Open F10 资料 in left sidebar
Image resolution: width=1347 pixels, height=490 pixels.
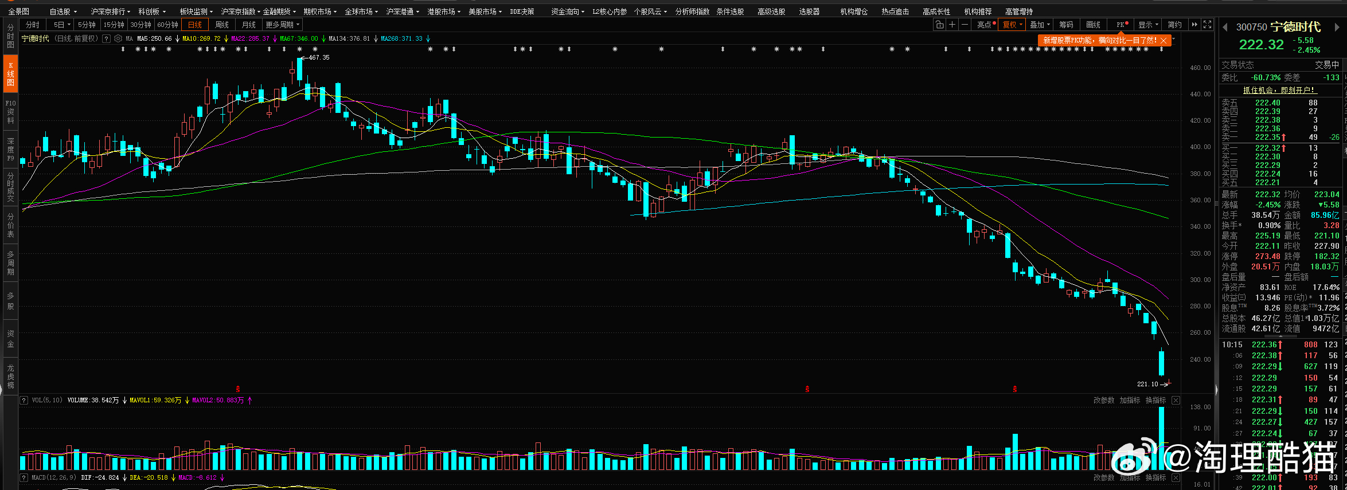pyautogui.click(x=10, y=112)
